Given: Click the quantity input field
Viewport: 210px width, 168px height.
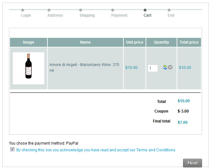Looking at the screenshot, I should click(x=153, y=68).
